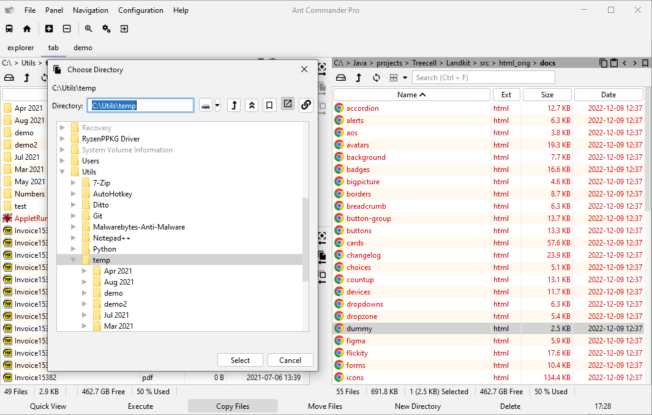The image size is (652, 415).
Task: Click the Quick View button
Action: [x=48, y=406]
